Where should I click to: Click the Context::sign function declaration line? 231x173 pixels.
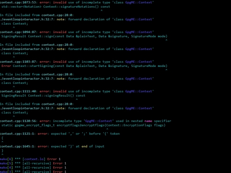pyautogui.click(x=84, y=36)
